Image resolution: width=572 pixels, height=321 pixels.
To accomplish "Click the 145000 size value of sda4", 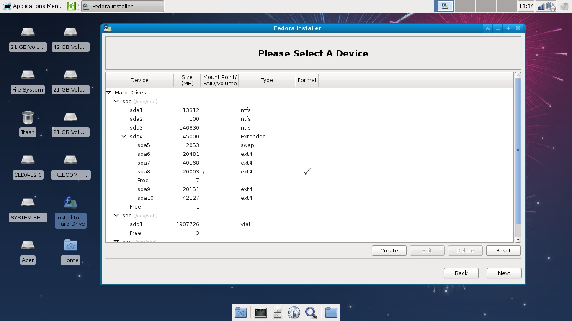I will (x=189, y=136).
